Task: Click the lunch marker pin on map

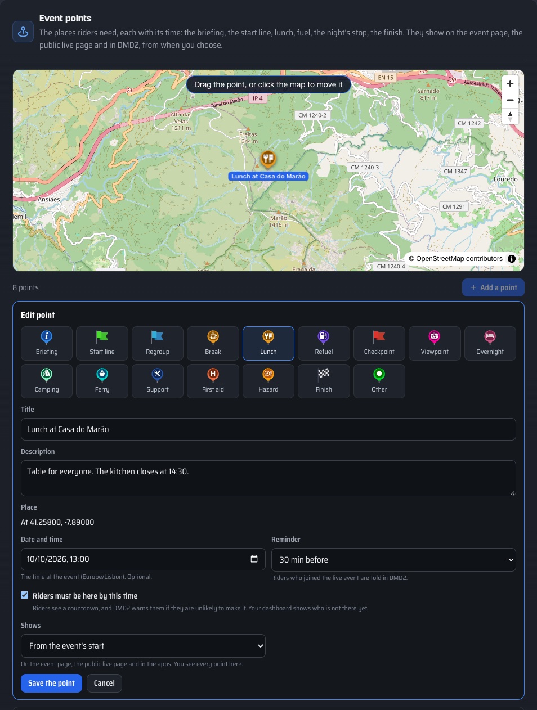Action: tap(268, 160)
